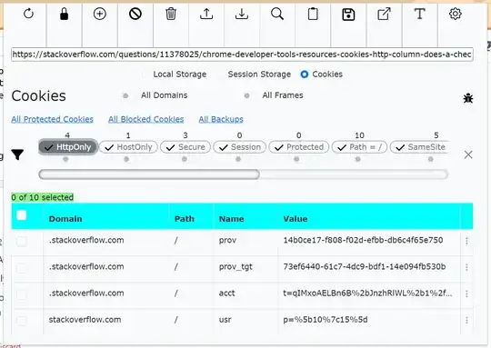Click the trash delete icon

click(x=171, y=14)
